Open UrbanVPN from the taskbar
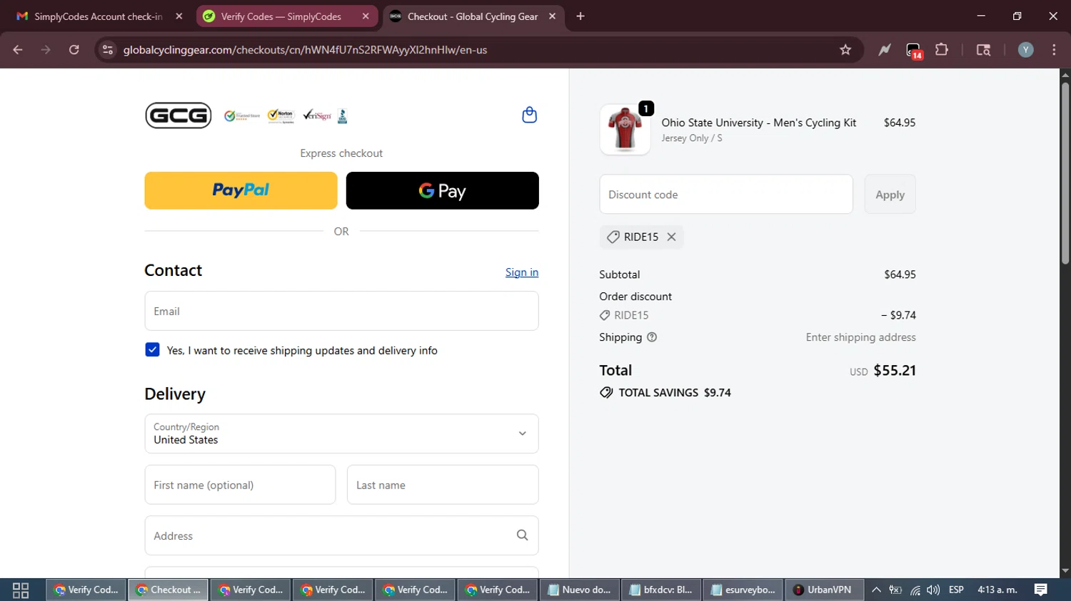The image size is (1071, 601). [823, 590]
